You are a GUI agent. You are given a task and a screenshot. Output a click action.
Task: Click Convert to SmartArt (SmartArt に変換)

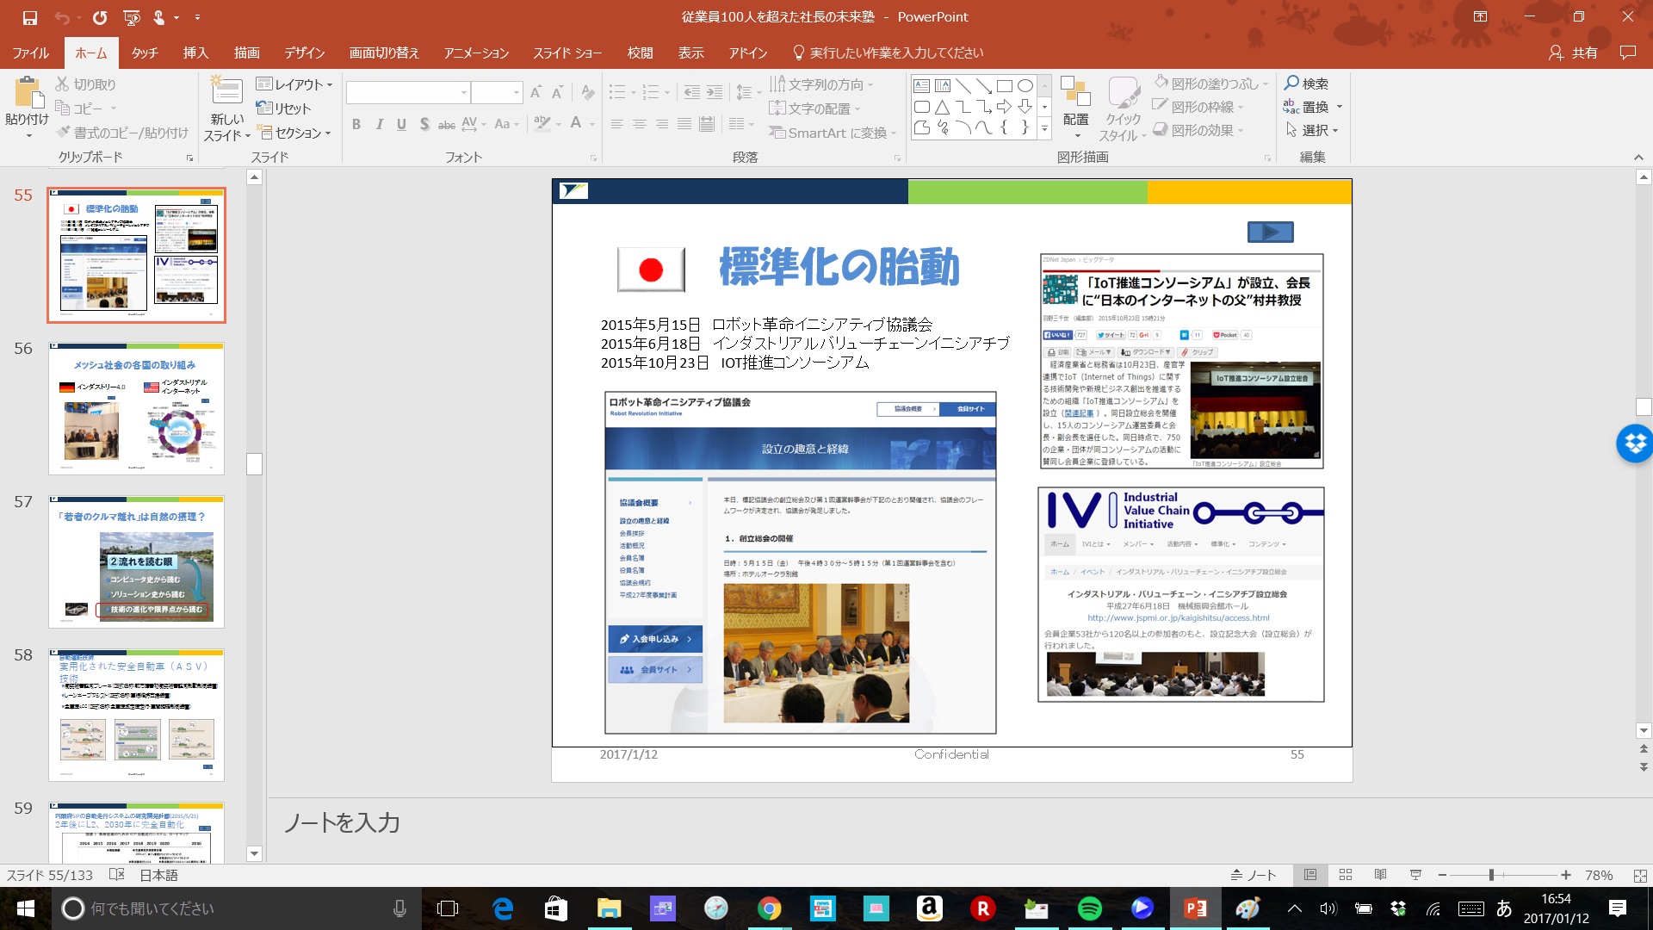coord(833,133)
